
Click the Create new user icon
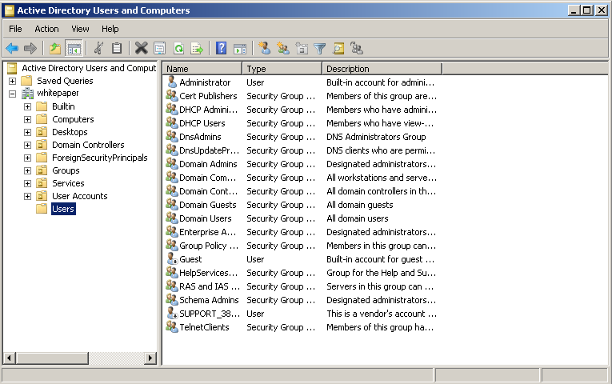tap(265, 49)
